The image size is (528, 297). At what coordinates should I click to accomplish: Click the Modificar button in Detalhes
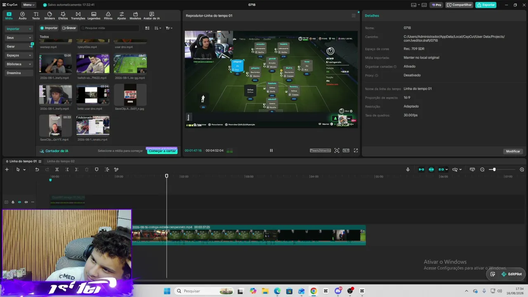tap(513, 151)
